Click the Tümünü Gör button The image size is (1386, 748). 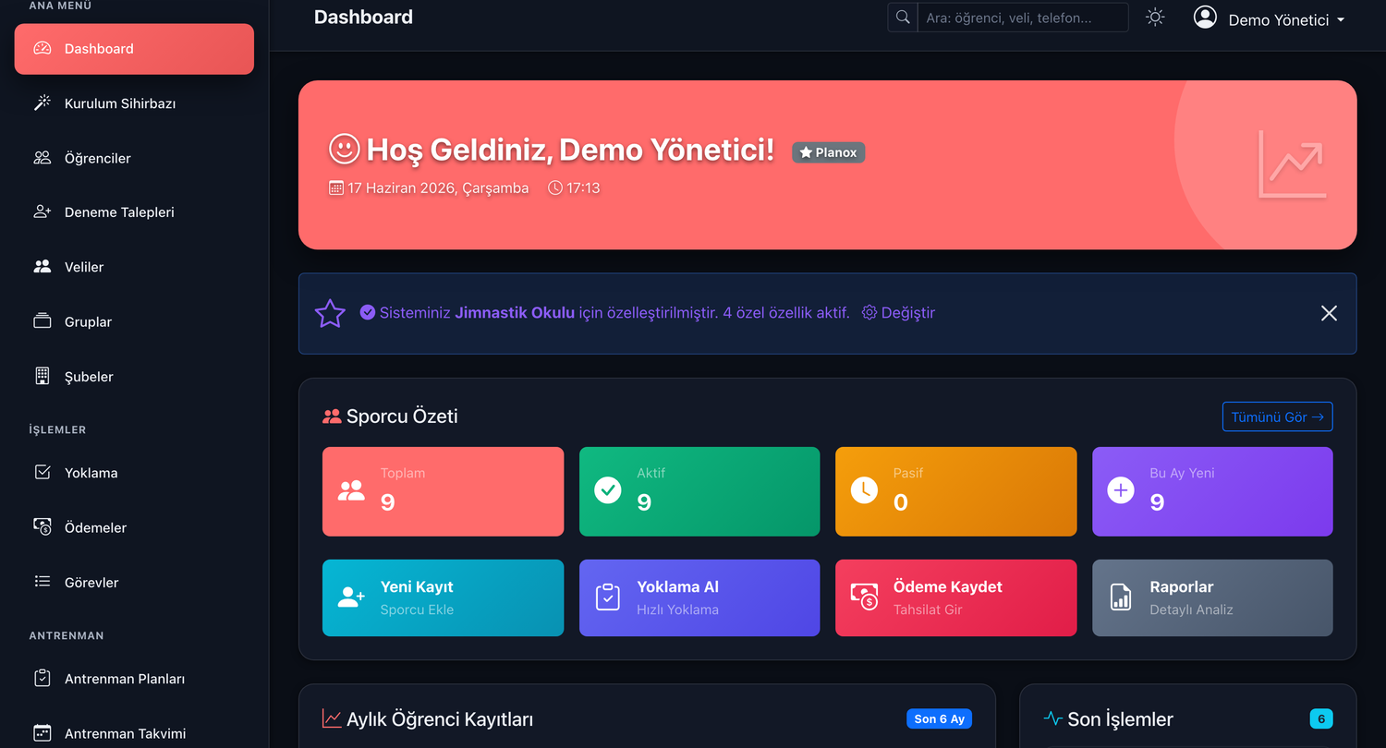pos(1277,416)
